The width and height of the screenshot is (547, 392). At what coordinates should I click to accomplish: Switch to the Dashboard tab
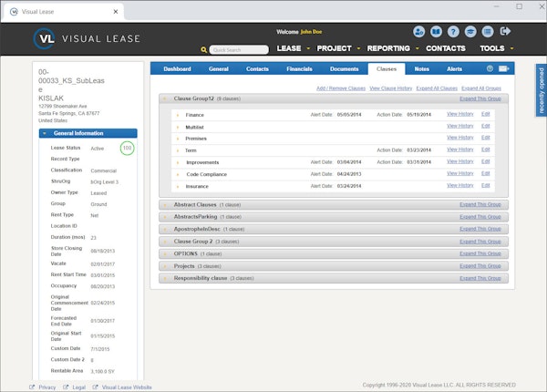click(x=177, y=69)
